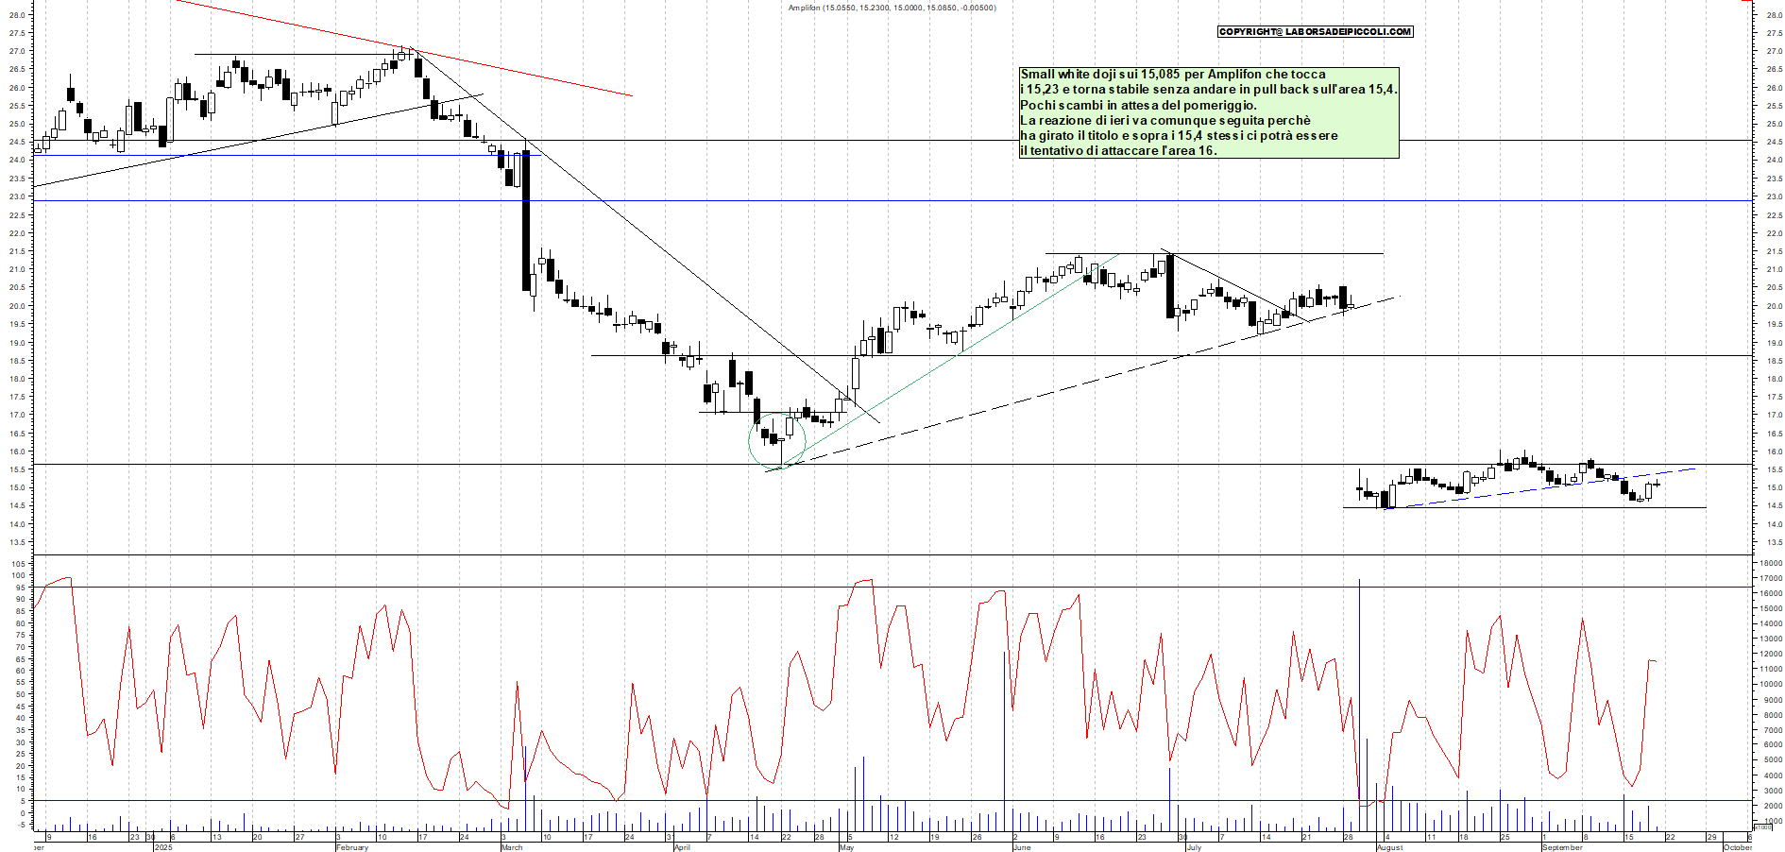Click the 75 value on the oscillator scale
The image size is (1785, 852).
point(21,635)
